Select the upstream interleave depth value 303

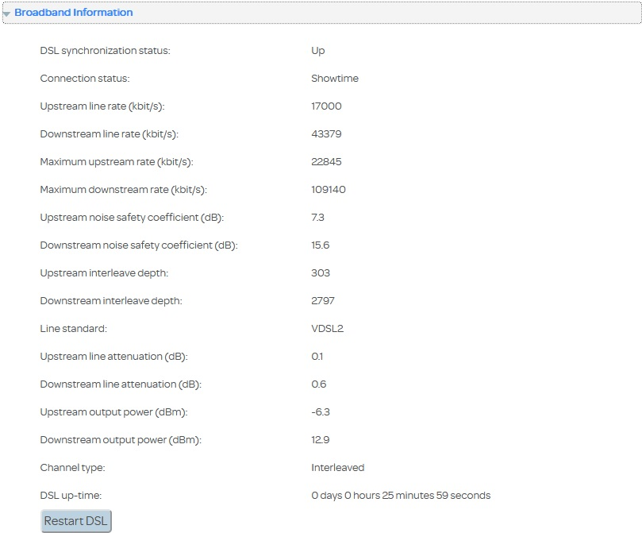(x=321, y=273)
